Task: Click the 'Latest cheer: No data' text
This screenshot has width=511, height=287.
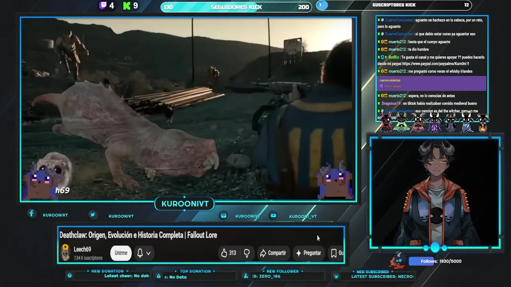Action: pyautogui.click(x=127, y=276)
